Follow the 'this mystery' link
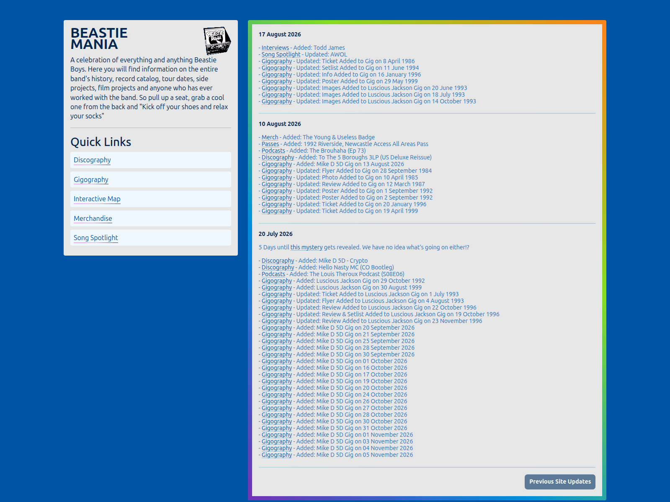670x502 pixels. pyautogui.click(x=307, y=247)
